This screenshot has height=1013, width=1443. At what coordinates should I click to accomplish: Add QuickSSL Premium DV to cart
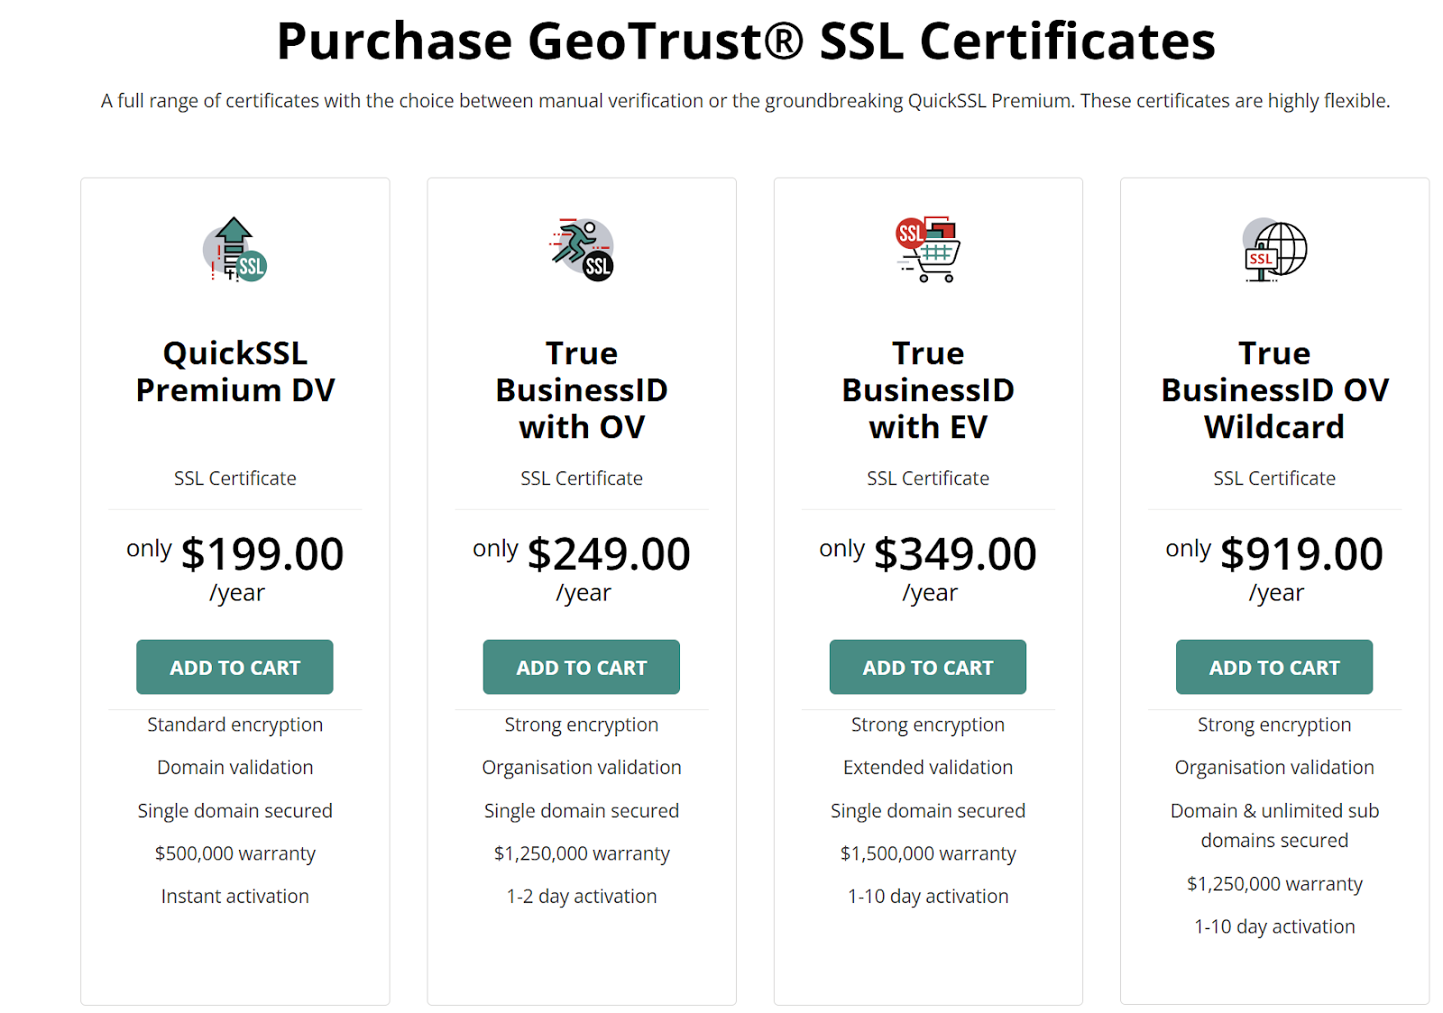point(234,667)
